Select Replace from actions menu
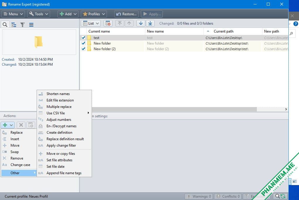Viewport: 299px width, 200px height. [19, 133]
